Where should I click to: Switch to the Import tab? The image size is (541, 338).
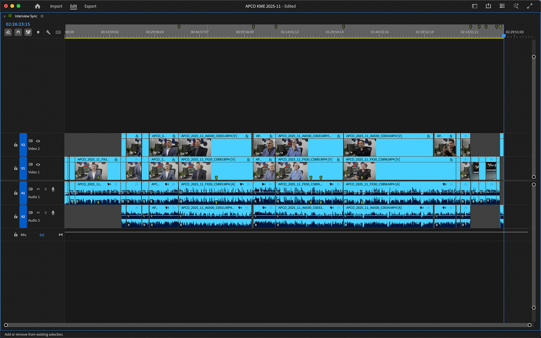(x=56, y=6)
